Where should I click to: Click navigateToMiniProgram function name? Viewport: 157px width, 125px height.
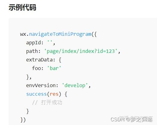click(60, 34)
